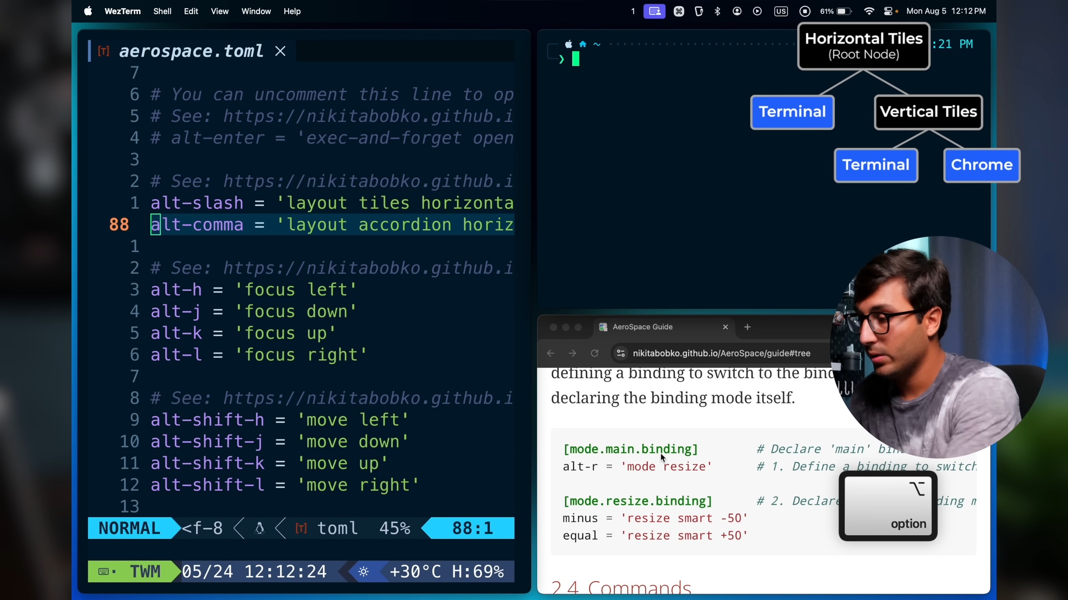Open Control Center icon in menu bar
The image size is (1068, 600).
click(888, 11)
